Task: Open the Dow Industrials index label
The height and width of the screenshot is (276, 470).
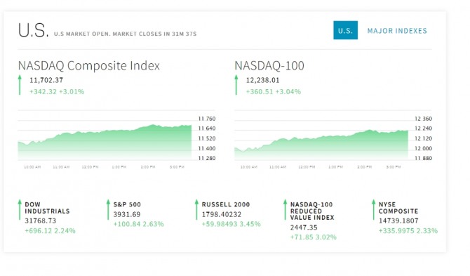Action: (x=47, y=208)
